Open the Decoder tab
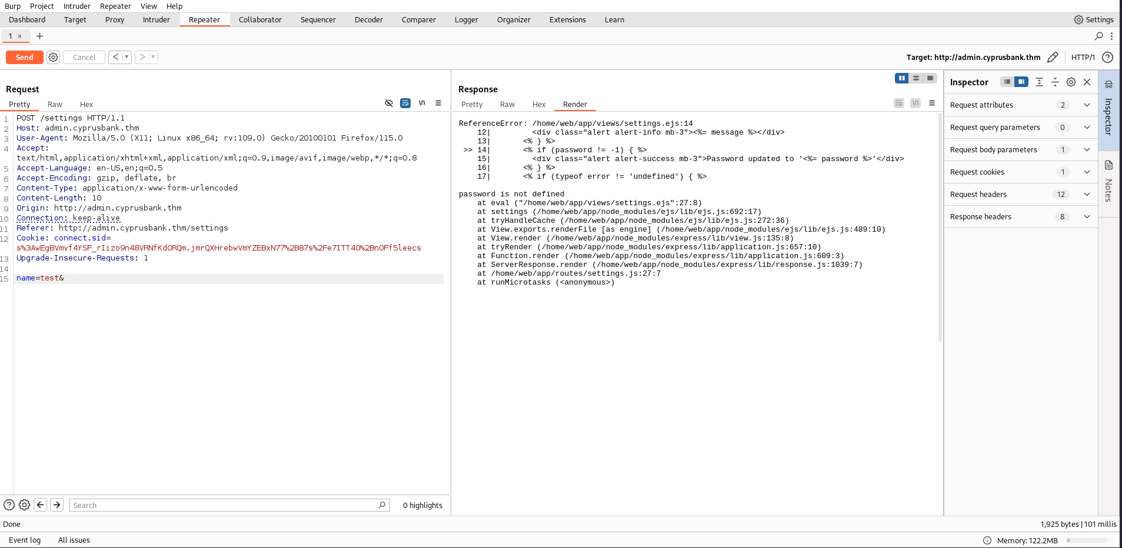1122x548 pixels. coord(369,19)
